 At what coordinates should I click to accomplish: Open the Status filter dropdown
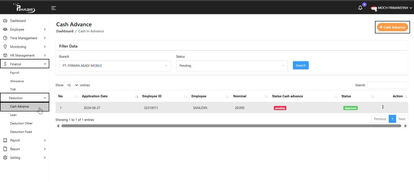pos(232,66)
